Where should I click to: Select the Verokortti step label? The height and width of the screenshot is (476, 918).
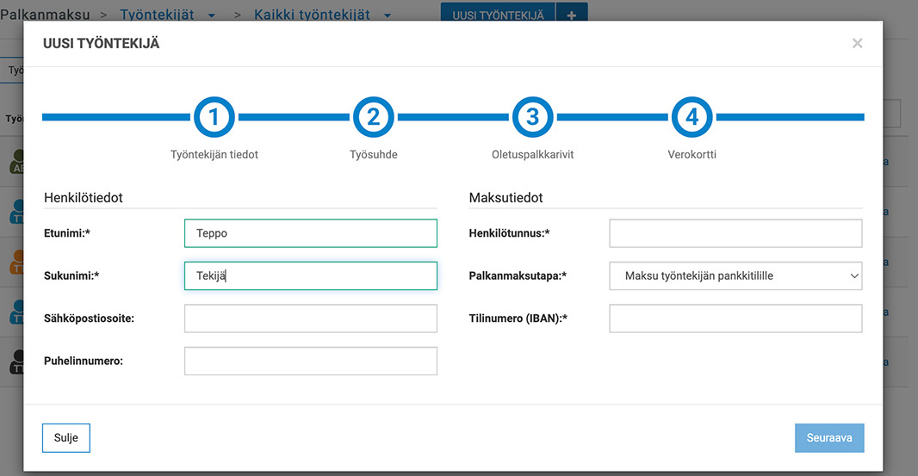pos(692,155)
